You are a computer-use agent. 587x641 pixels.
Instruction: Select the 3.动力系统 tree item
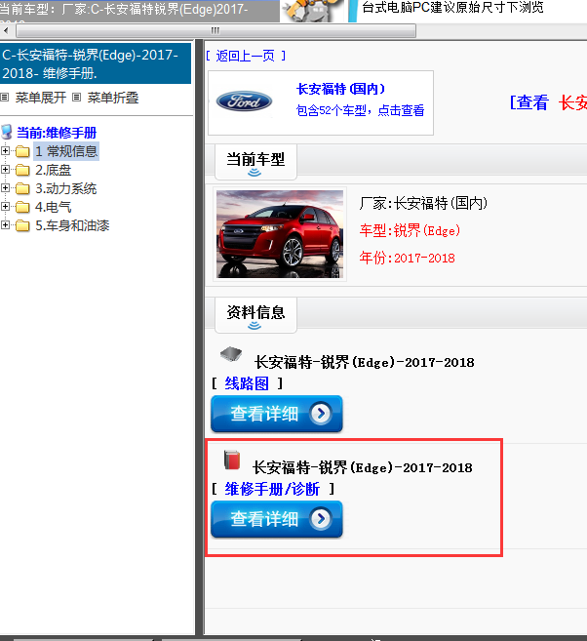point(65,188)
